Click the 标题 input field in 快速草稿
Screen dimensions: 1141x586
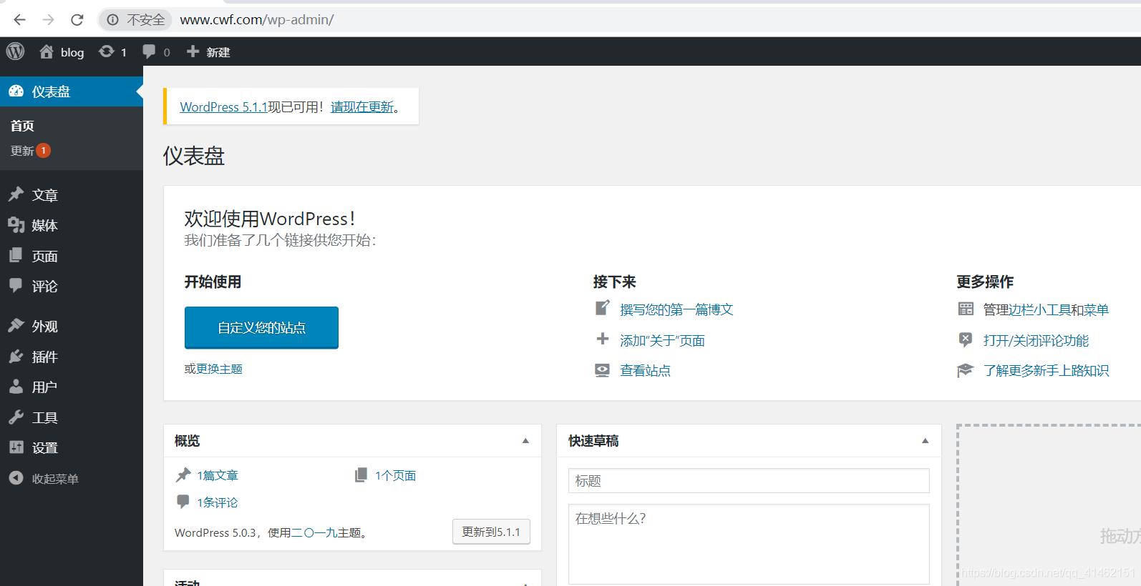749,480
